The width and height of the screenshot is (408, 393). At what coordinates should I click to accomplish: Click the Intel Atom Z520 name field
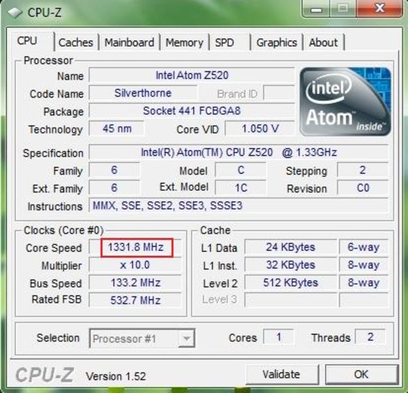tap(192, 75)
